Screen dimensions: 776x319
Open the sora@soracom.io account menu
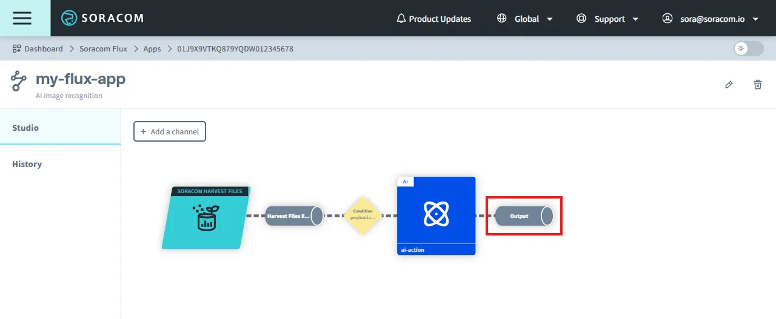(x=711, y=19)
